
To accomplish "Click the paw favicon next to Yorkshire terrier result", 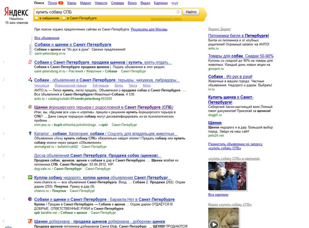I will (30, 107).
